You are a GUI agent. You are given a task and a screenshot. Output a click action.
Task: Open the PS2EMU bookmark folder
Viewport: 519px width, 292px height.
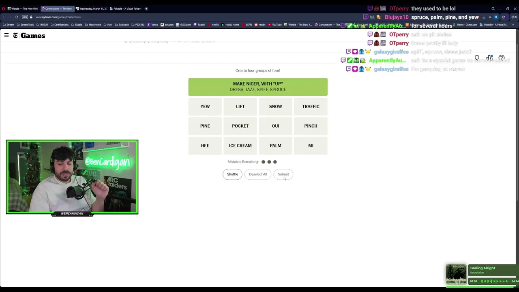[138, 25]
